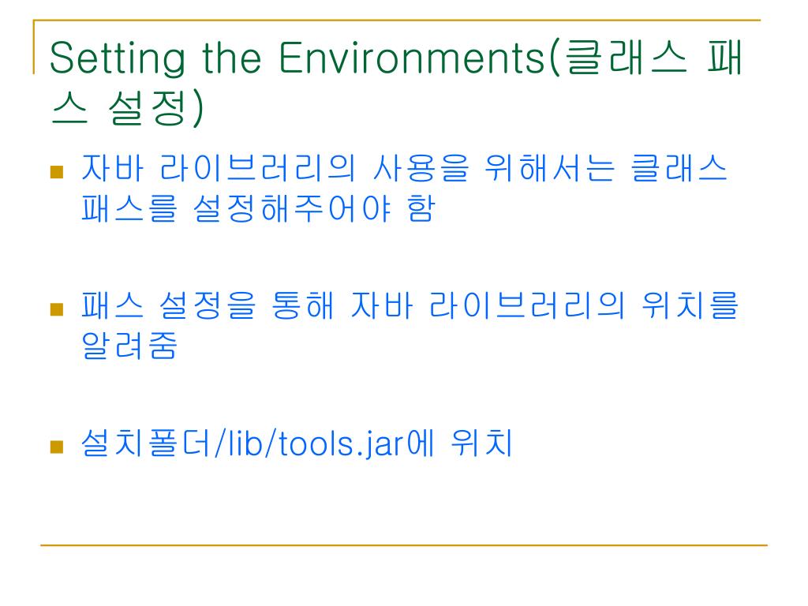Screen dimensions: 808x606
Task: Click the line 패스를 설정해주어야 함
Action: (x=259, y=208)
